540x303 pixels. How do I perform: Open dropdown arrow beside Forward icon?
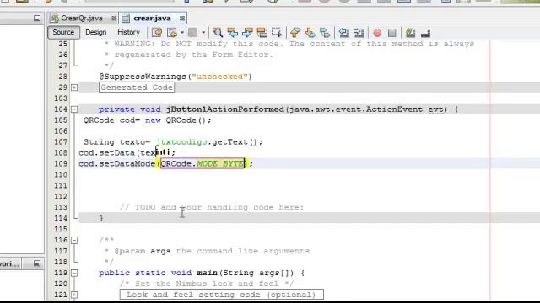point(203,33)
